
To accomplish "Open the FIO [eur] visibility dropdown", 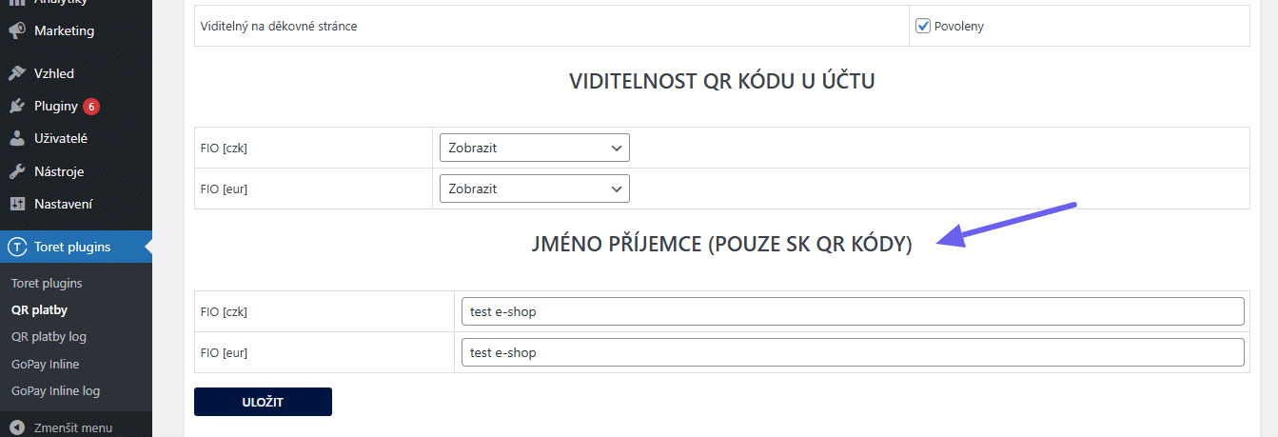I will [x=534, y=189].
